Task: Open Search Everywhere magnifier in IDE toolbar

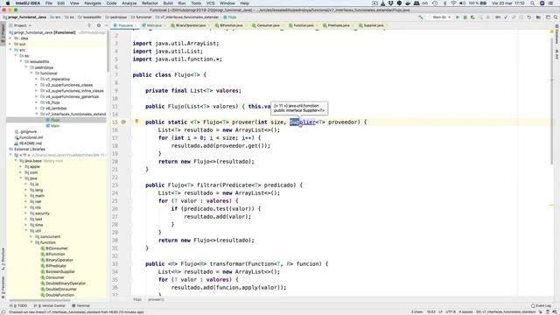Action: (x=556, y=17)
